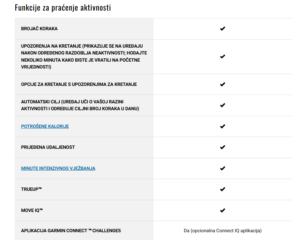
Task: Click checkmark for Opcije za kretanje row
Action: click(x=222, y=84)
